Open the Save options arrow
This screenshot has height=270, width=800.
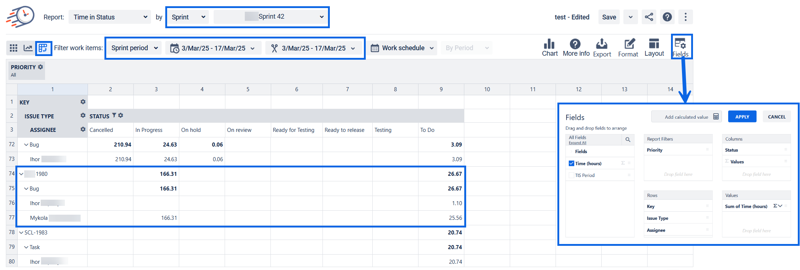630,17
